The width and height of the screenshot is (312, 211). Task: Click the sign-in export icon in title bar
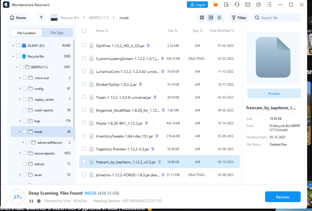point(226,5)
